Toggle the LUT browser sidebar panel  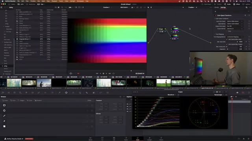[2, 7]
